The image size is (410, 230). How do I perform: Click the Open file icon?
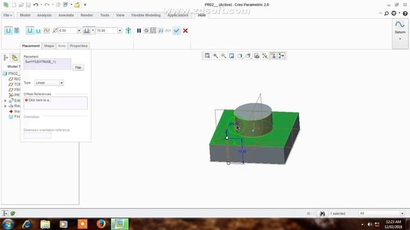21,4
